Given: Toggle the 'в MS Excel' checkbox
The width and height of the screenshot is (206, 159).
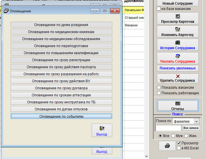Looking at the screenshot, I should pos(179,148).
